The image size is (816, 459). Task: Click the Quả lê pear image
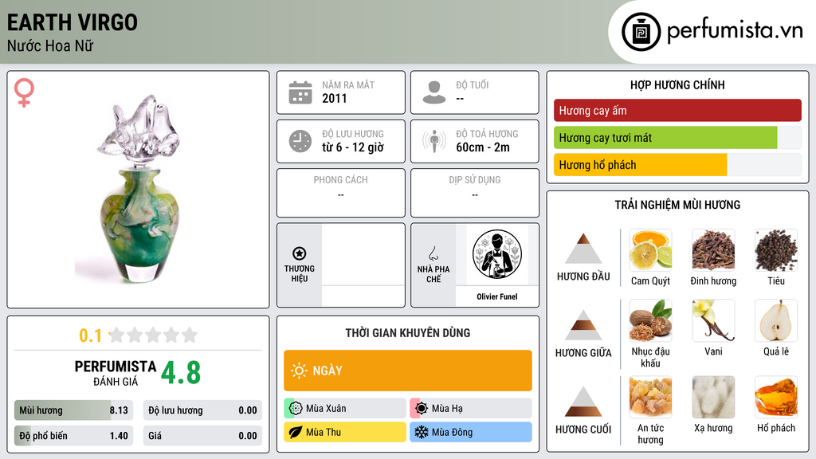click(x=776, y=320)
